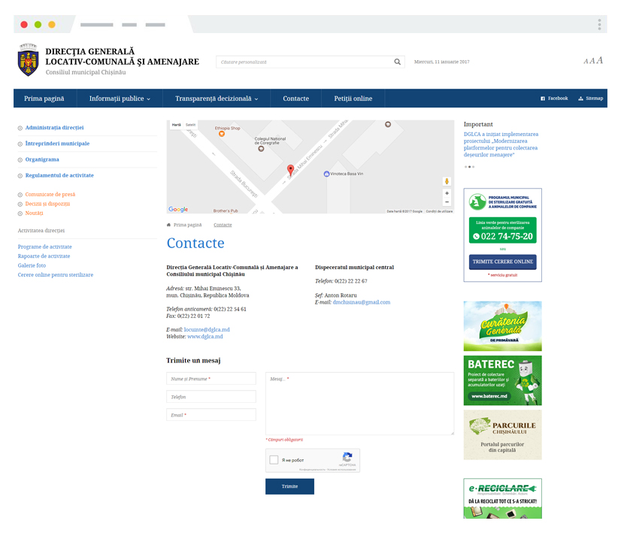621x542 pixels.
Task: Open Programe de activitate link
Action: [x=45, y=247]
